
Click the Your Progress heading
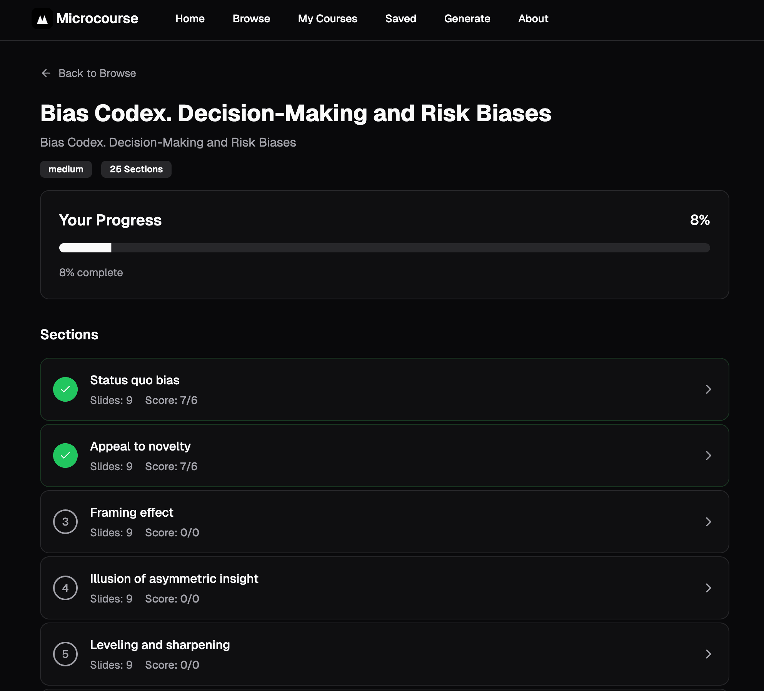pyautogui.click(x=110, y=220)
